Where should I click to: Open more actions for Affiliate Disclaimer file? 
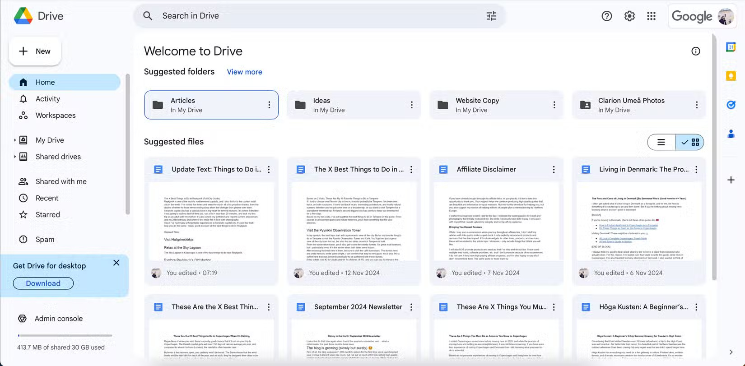554,170
